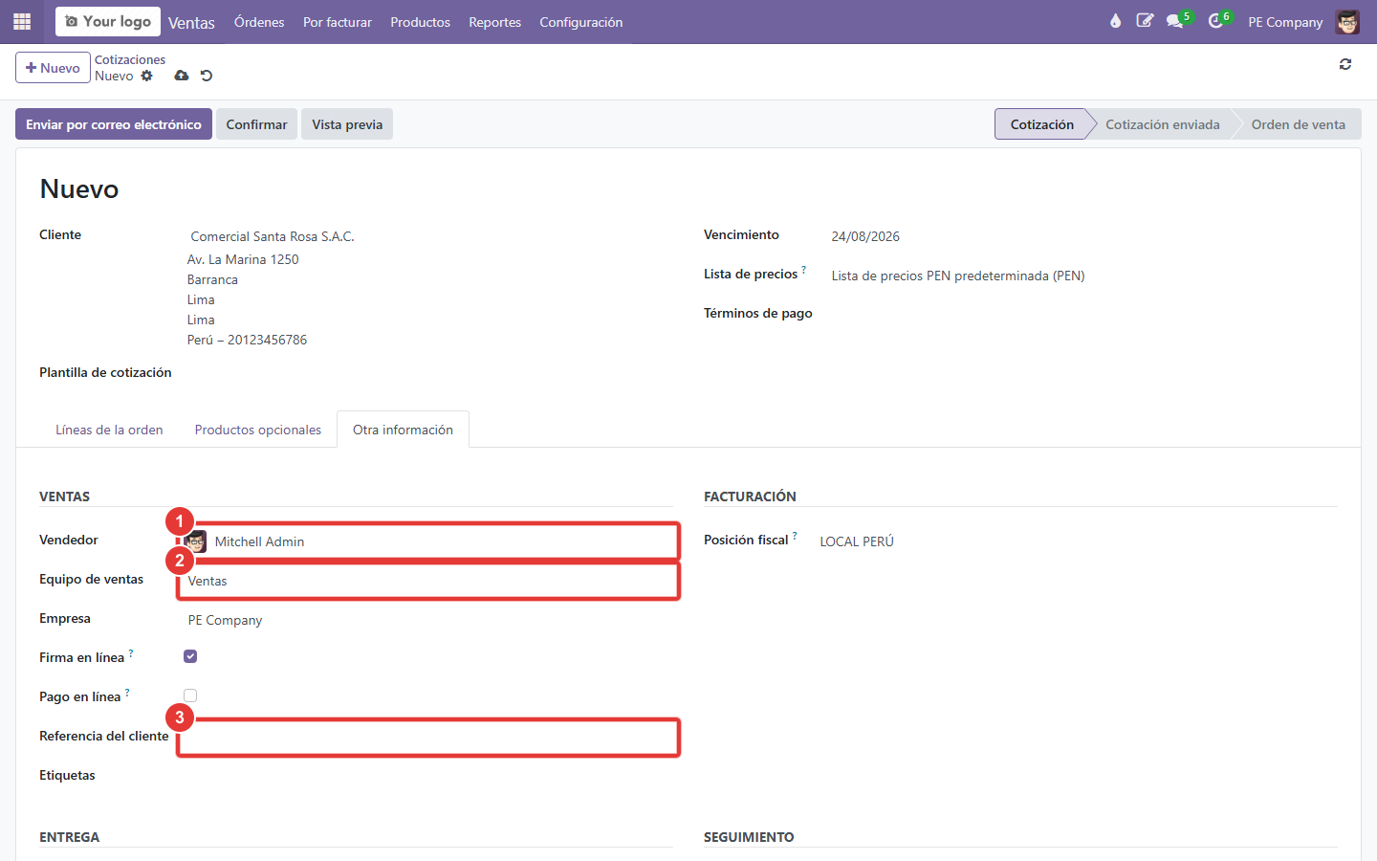Focus the Referencia del cliente input
Screen dimensions: 1377x861
coord(428,738)
